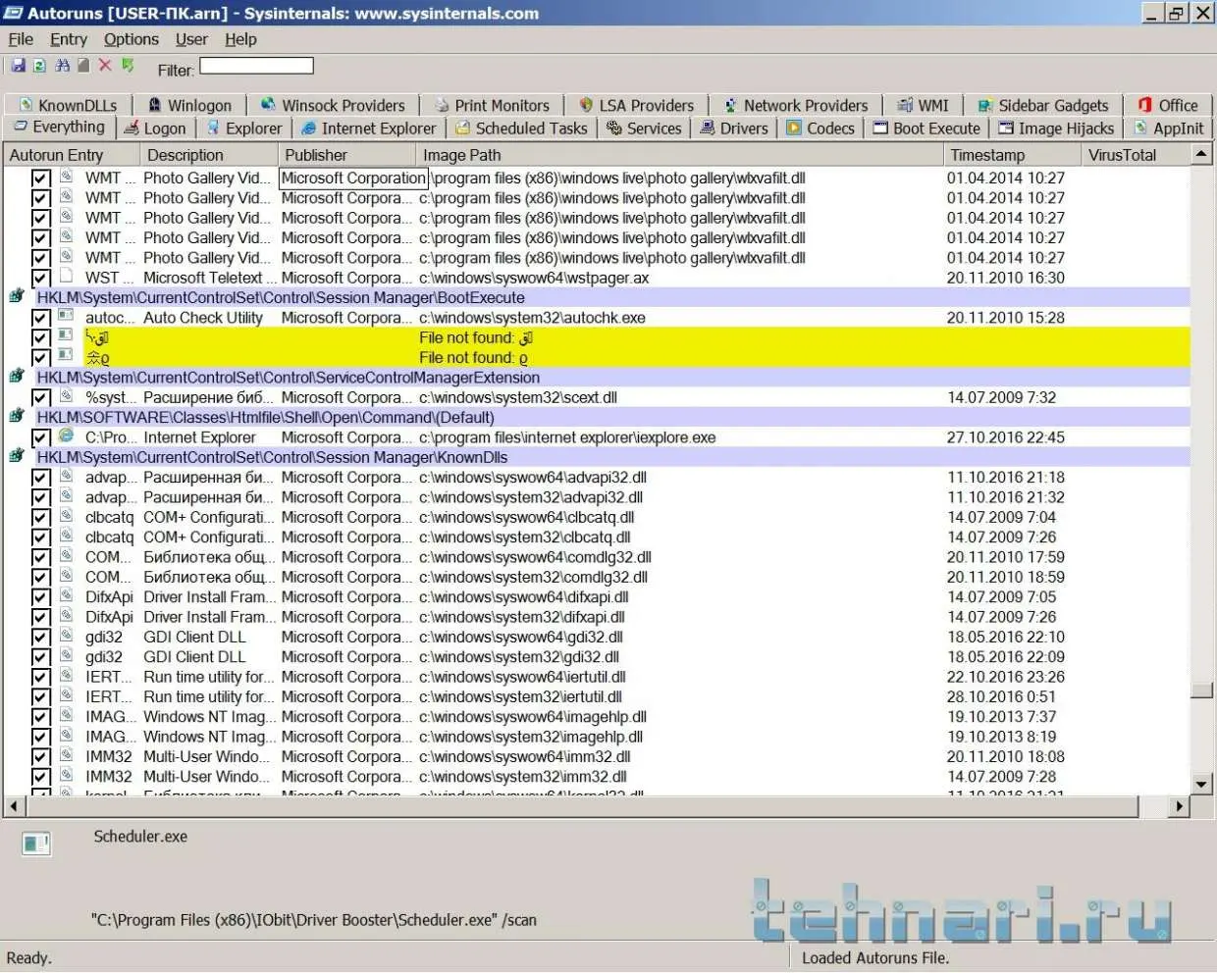Select the Session Manager\BootExecute registry row
The width and height of the screenshot is (1217, 973).
(597, 298)
